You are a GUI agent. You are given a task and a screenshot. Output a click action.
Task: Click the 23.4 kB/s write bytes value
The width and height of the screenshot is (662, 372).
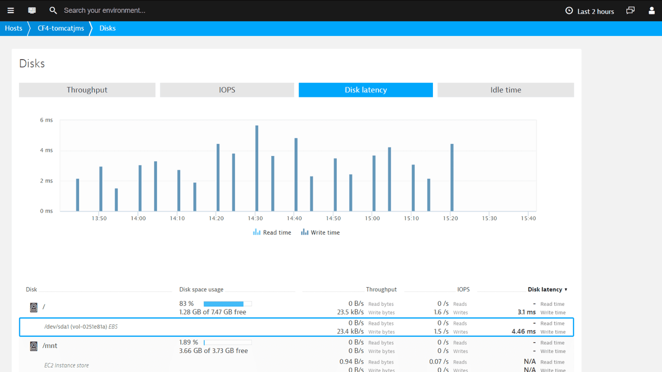pyautogui.click(x=350, y=331)
